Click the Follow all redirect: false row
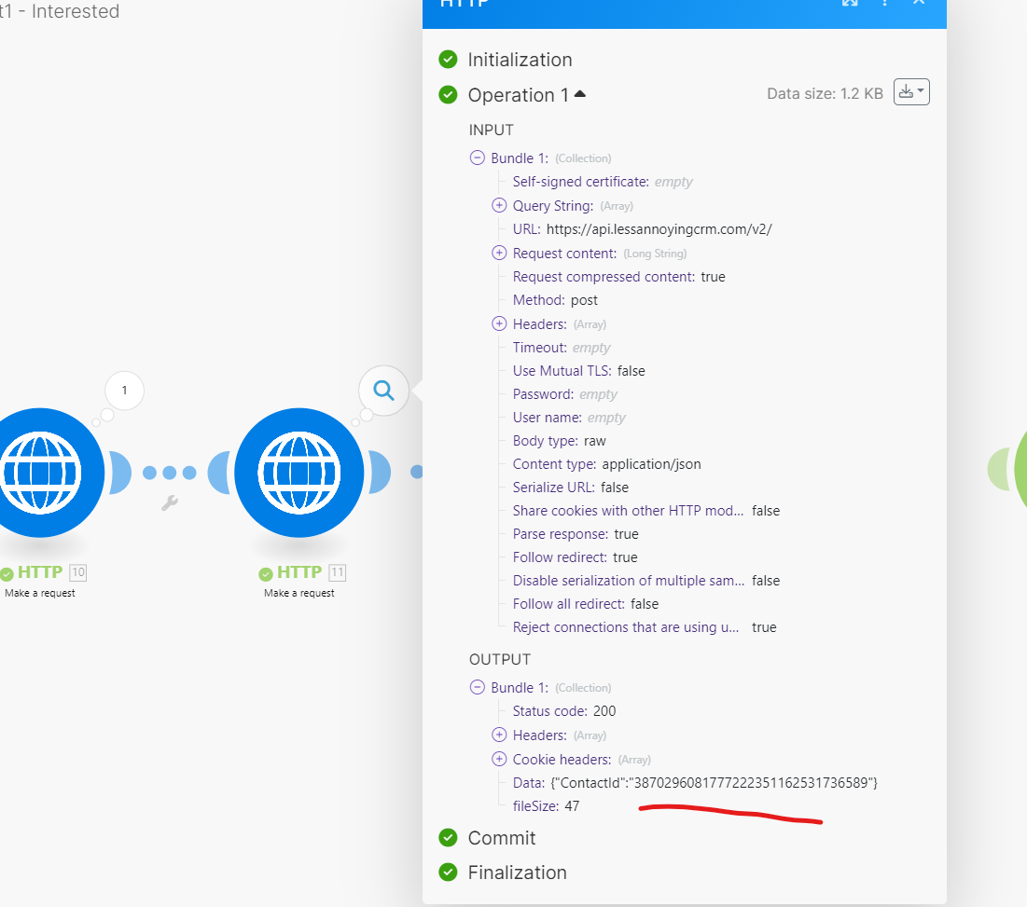 tap(586, 604)
